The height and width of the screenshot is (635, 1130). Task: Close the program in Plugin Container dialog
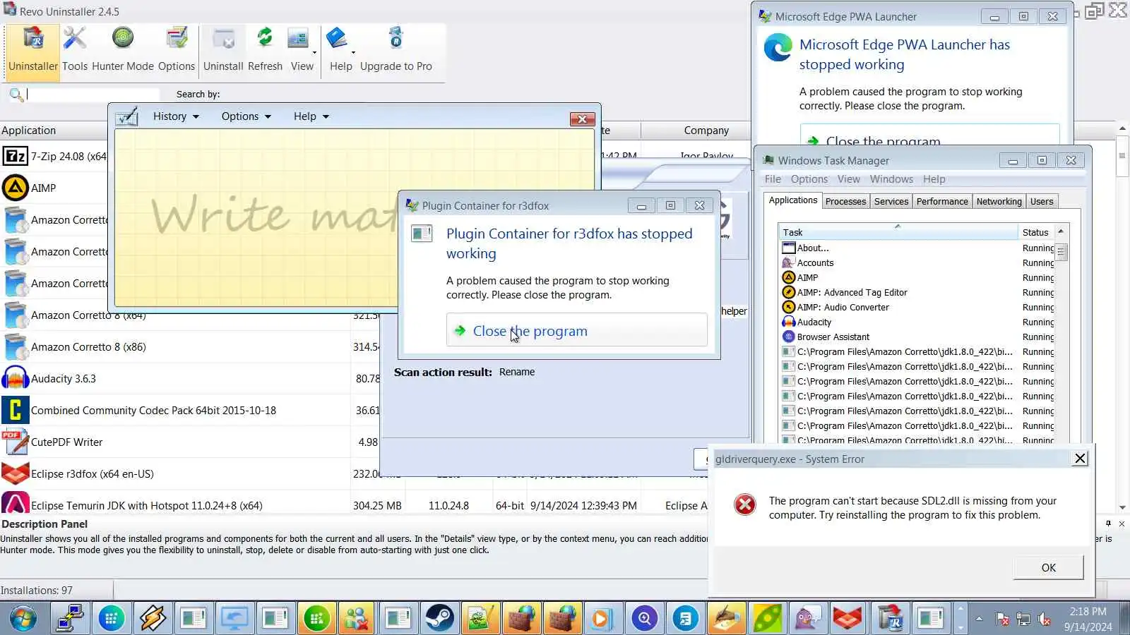[576, 330]
